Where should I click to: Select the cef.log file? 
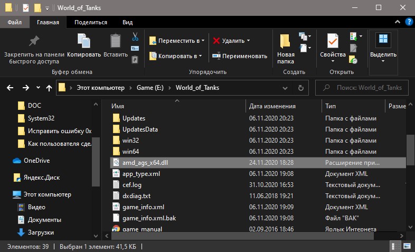click(258, 185)
